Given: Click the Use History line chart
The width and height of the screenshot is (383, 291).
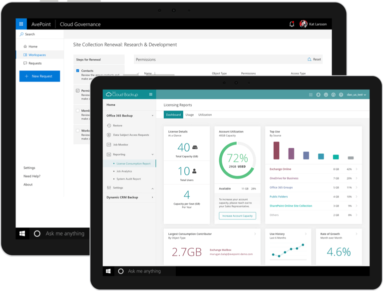Looking at the screenshot, I should pyautogui.click(x=288, y=250).
